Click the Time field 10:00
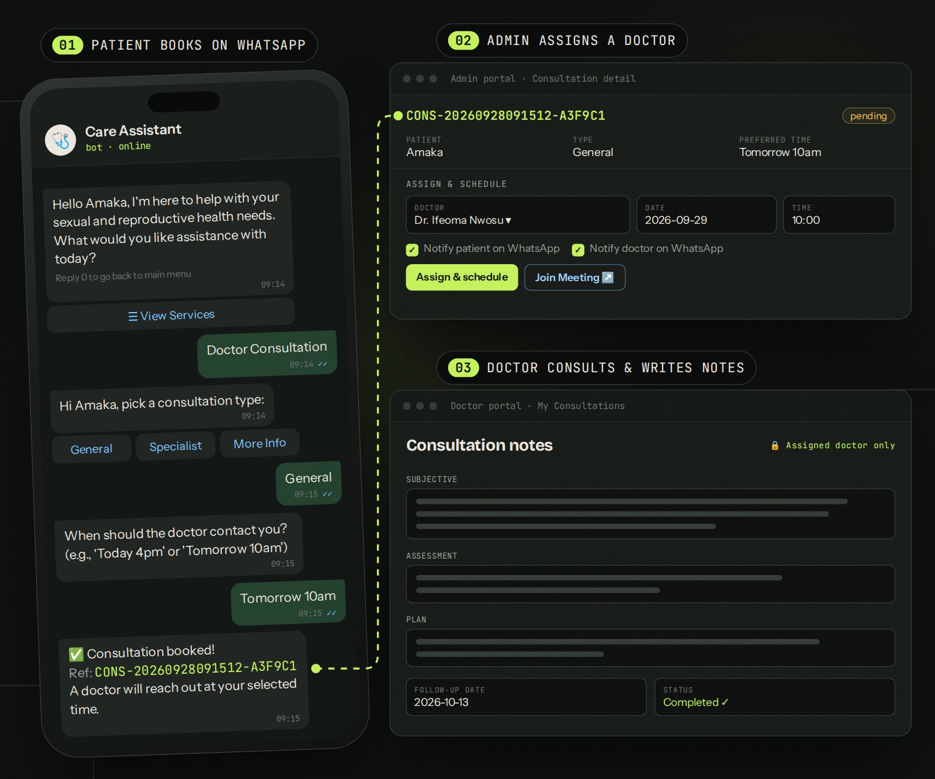Viewport: 935px width, 779px height. tap(839, 214)
